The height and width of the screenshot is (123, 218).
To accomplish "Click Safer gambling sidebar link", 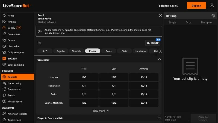I will pos(17,65).
